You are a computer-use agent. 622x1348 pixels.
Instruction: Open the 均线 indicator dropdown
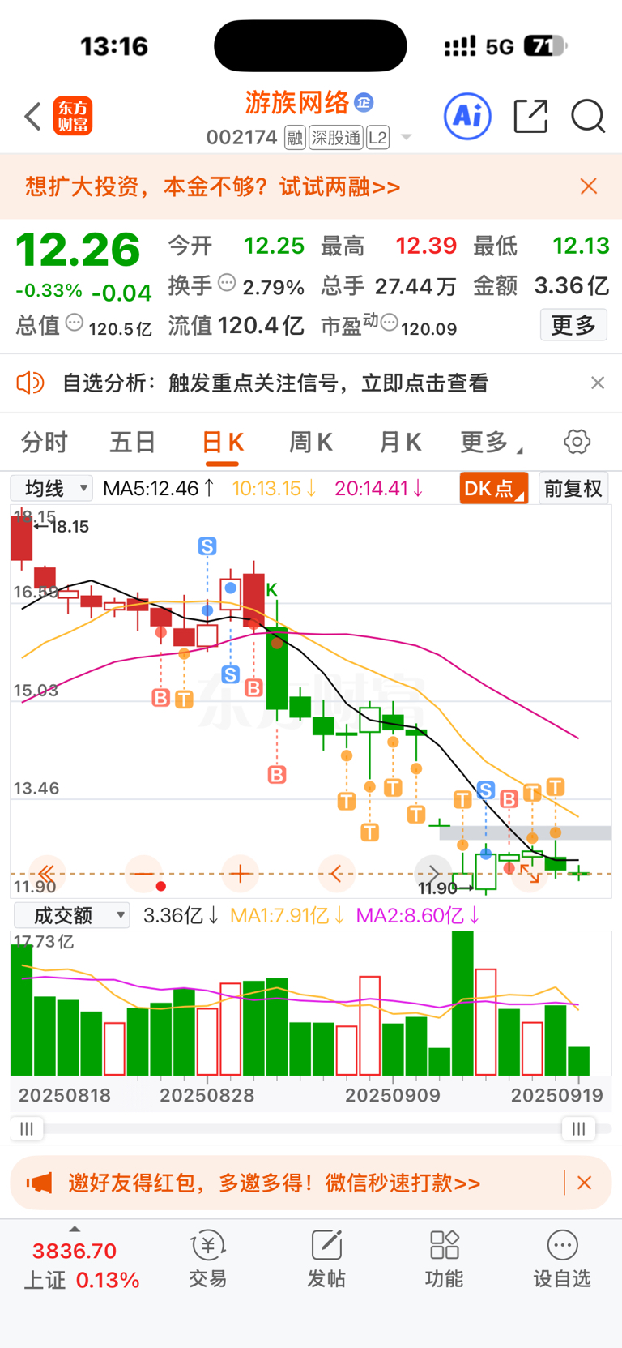coord(51,488)
